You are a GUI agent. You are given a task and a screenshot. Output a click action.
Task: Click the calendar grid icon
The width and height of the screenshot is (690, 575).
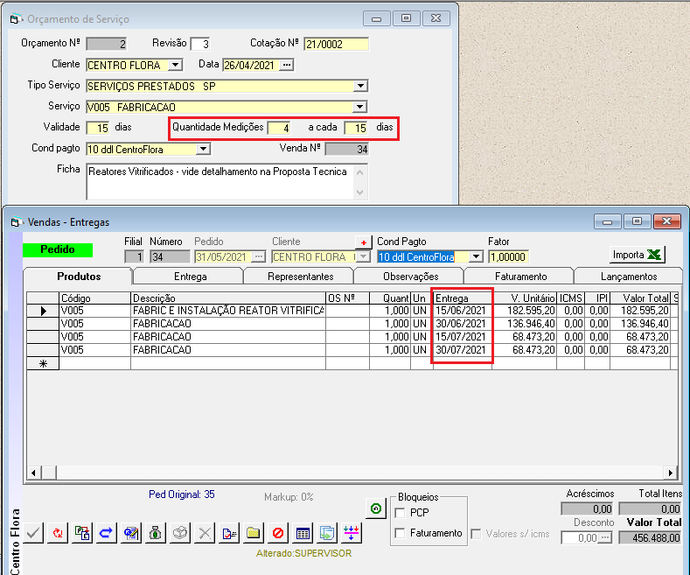[303, 532]
